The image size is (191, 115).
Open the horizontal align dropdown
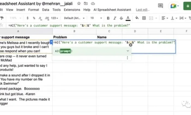(165, 18)
